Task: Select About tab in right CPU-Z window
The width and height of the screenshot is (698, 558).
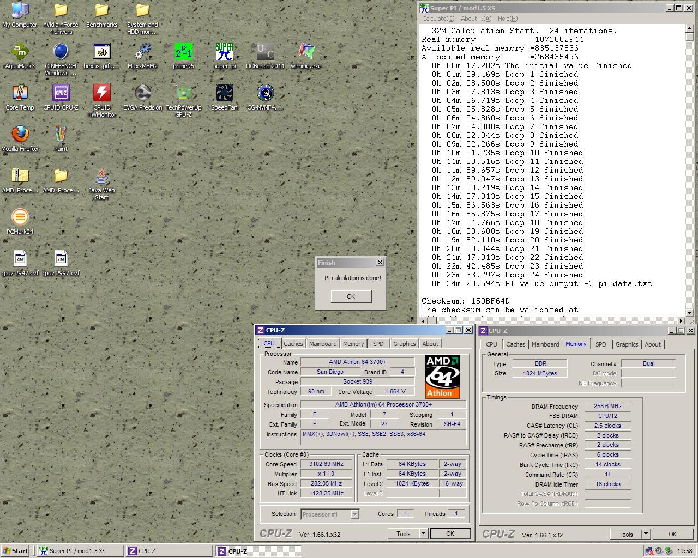Action: pos(653,344)
